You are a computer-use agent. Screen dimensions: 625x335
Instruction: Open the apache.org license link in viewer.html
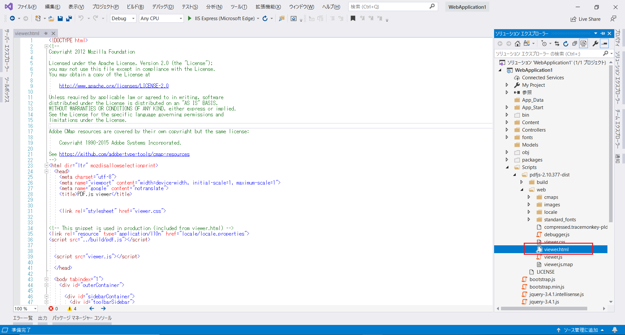tap(114, 85)
